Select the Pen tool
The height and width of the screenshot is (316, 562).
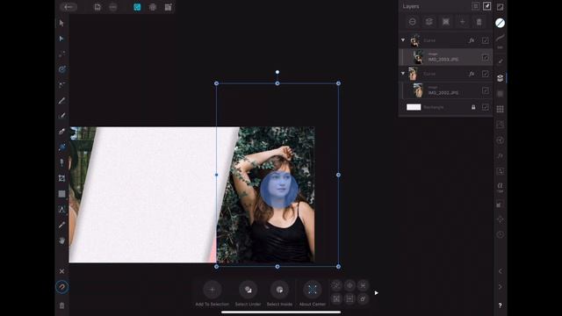point(61,101)
